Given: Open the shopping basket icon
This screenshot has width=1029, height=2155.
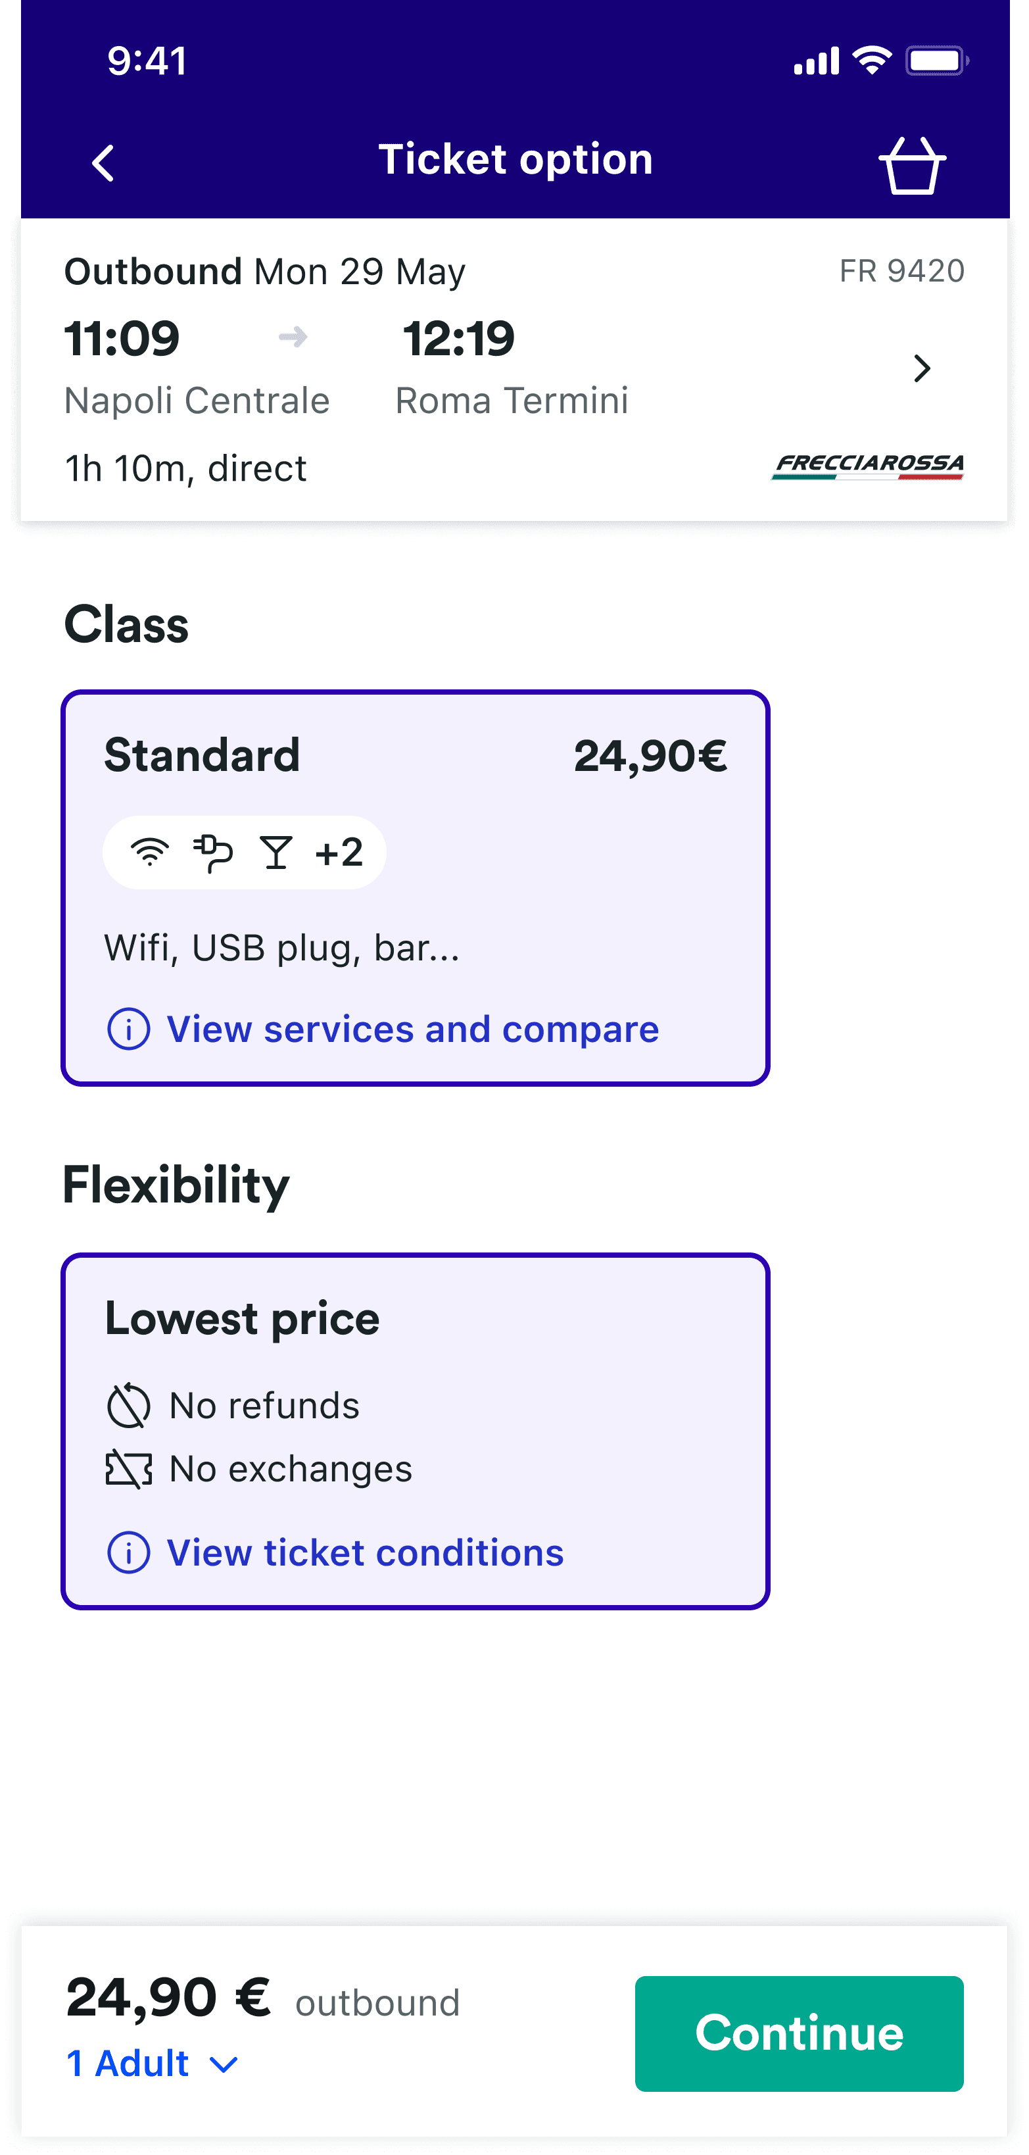Looking at the screenshot, I should coord(912,166).
